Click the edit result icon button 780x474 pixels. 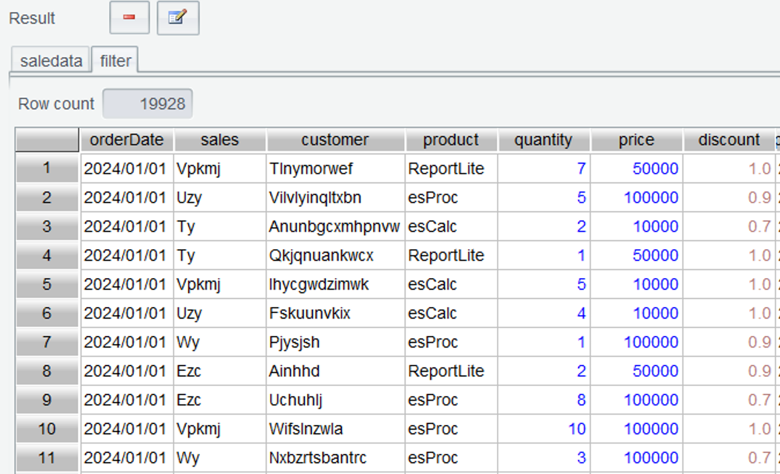coord(178,18)
